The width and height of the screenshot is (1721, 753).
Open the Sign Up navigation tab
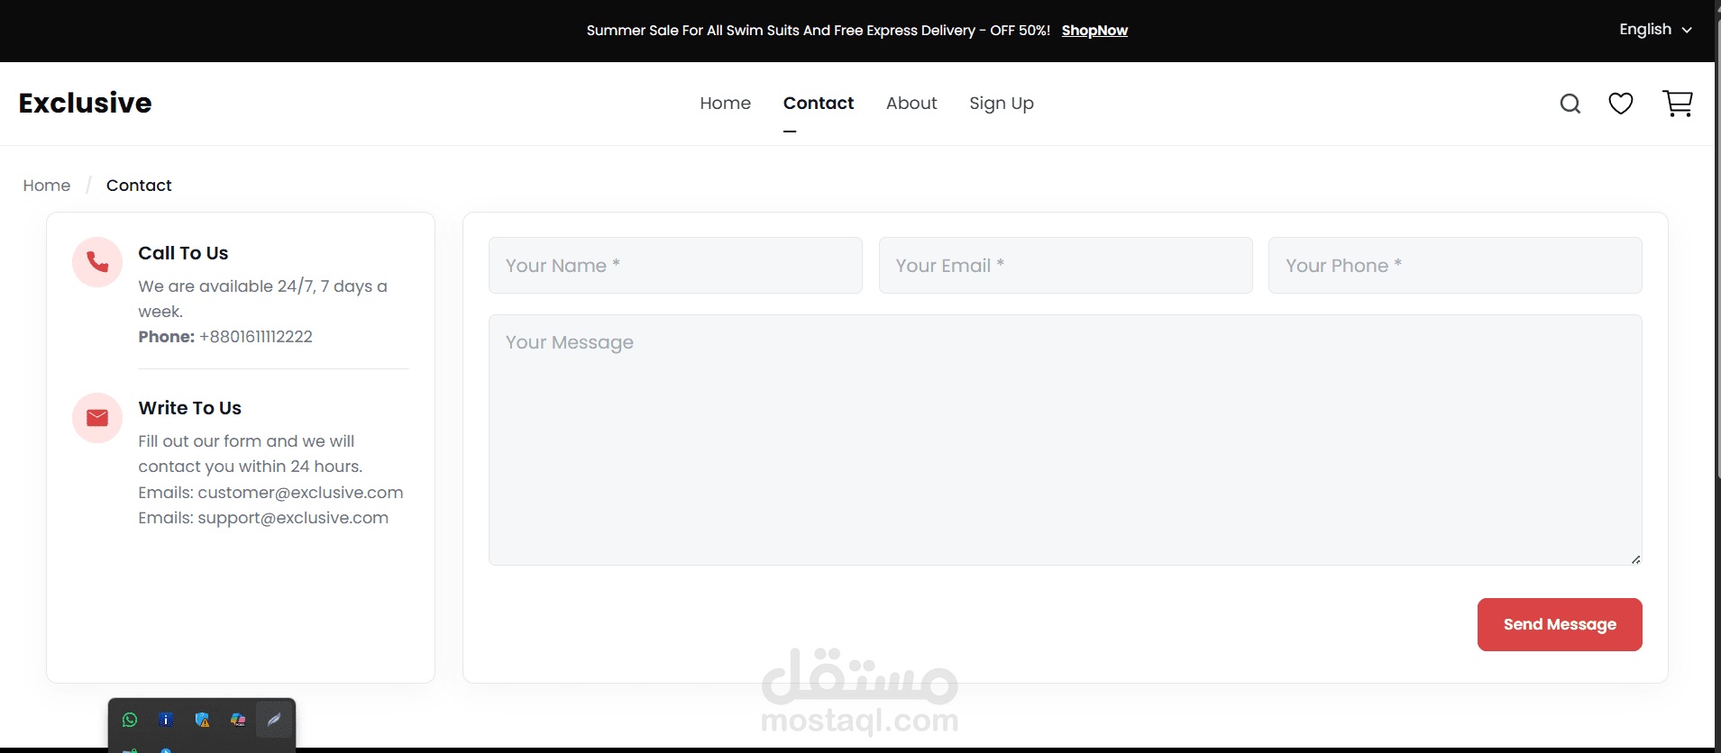point(1002,104)
